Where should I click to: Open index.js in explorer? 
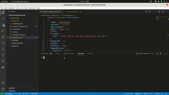pos(15,32)
